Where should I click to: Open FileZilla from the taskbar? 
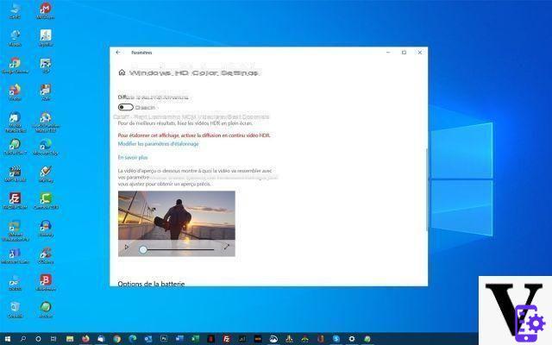click(x=226, y=339)
